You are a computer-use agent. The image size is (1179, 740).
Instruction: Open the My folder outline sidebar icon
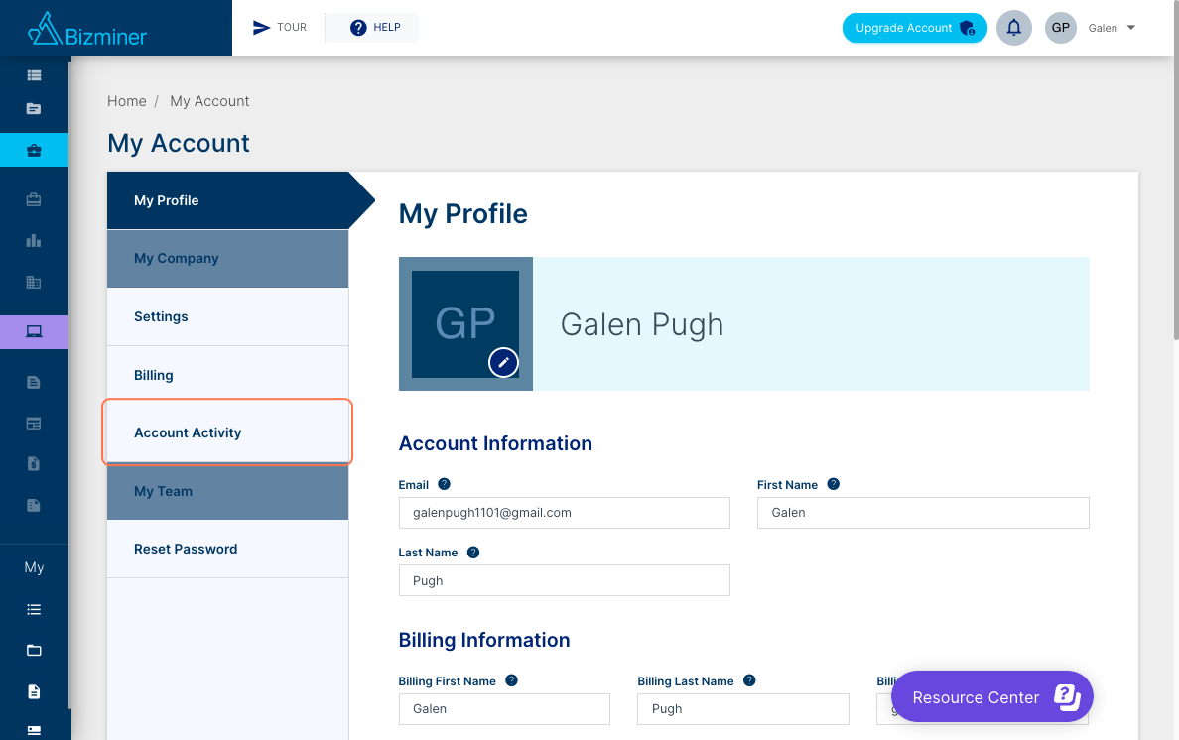tap(34, 651)
